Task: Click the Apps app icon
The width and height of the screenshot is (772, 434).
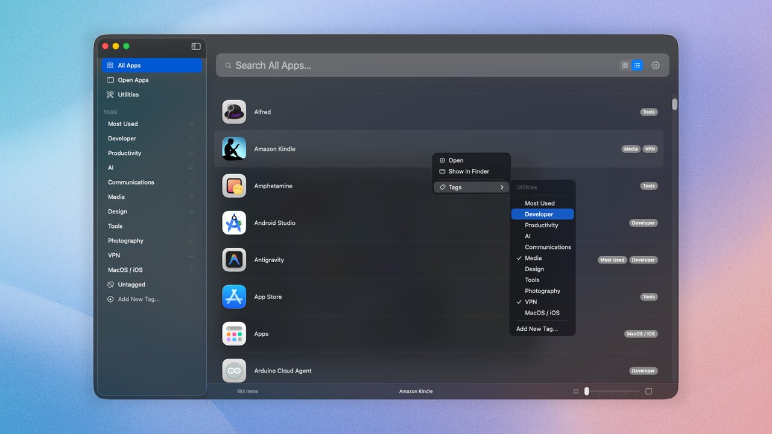Action: pos(234,334)
